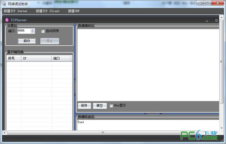Minimize the 网络调试助手 main window
This screenshot has width=226, height=144.
pos(200,3)
